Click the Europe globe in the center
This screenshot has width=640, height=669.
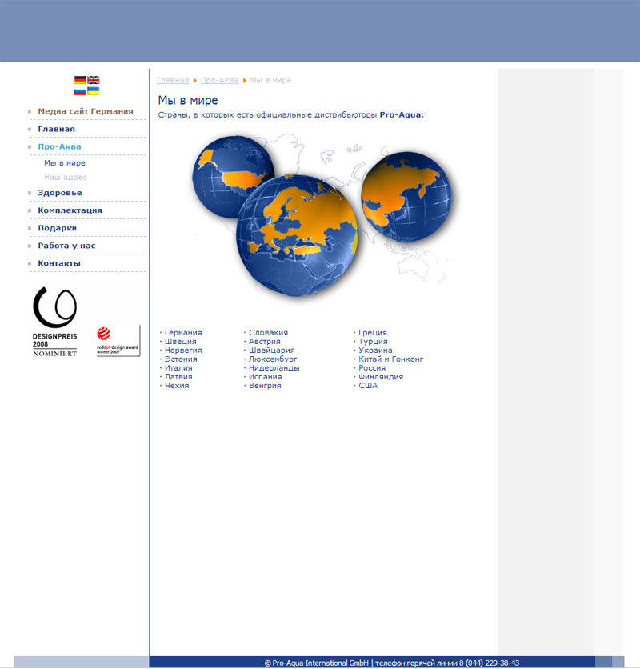click(x=298, y=235)
